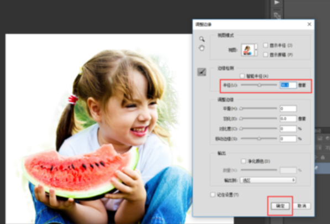Open the 输出到 dropdown showing 选区
This screenshot has width=330, height=224.
(268, 180)
